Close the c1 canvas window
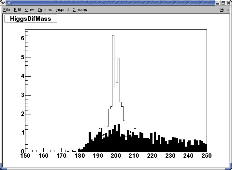The width and height of the screenshot is (232, 170). point(229,3)
